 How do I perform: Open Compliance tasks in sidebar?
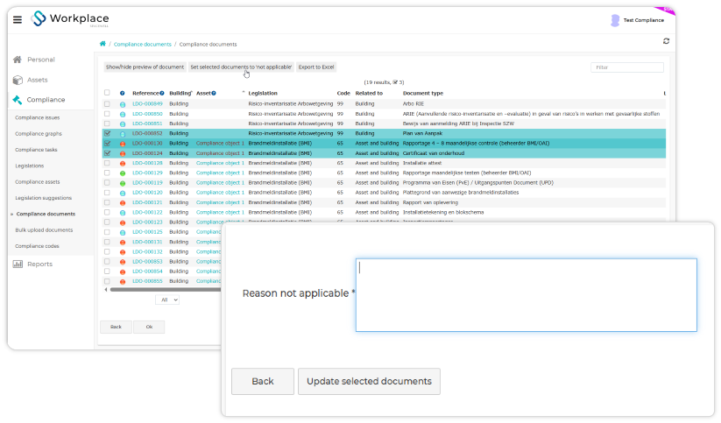coord(36,150)
